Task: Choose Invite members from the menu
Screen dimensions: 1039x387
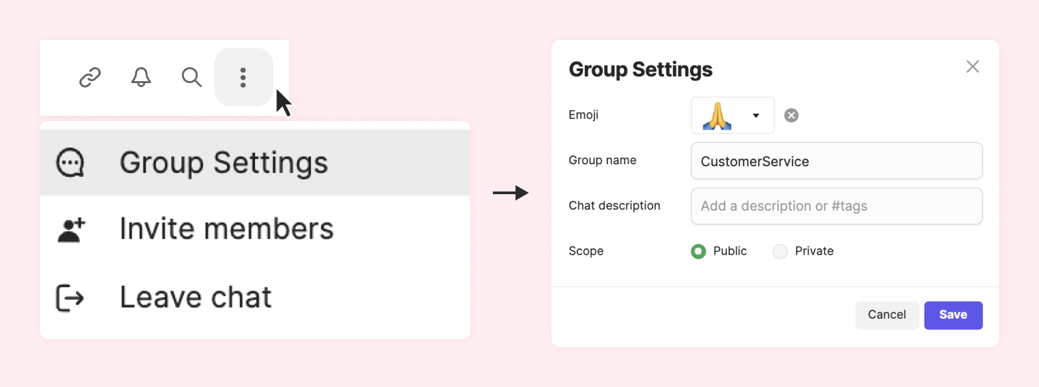Action: tap(226, 229)
